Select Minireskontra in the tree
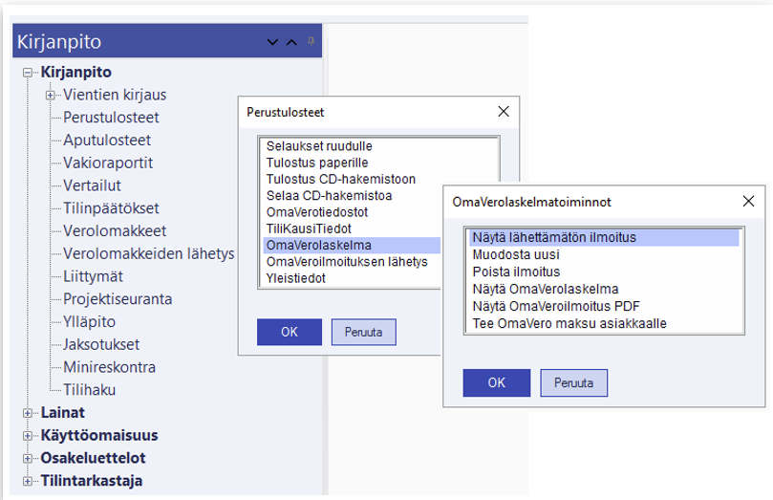 click(x=109, y=367)
